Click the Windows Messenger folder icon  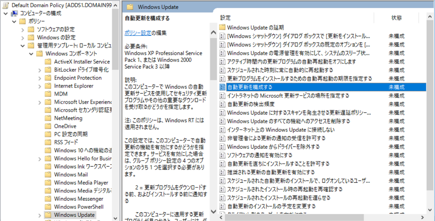pyautogui.click(x=48, y=199)
